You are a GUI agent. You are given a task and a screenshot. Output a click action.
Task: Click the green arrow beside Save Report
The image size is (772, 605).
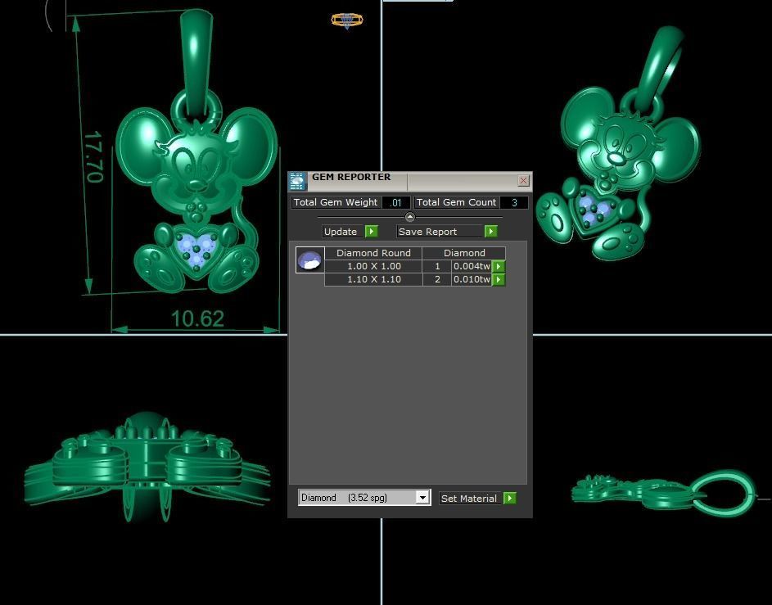coord(490,231)
